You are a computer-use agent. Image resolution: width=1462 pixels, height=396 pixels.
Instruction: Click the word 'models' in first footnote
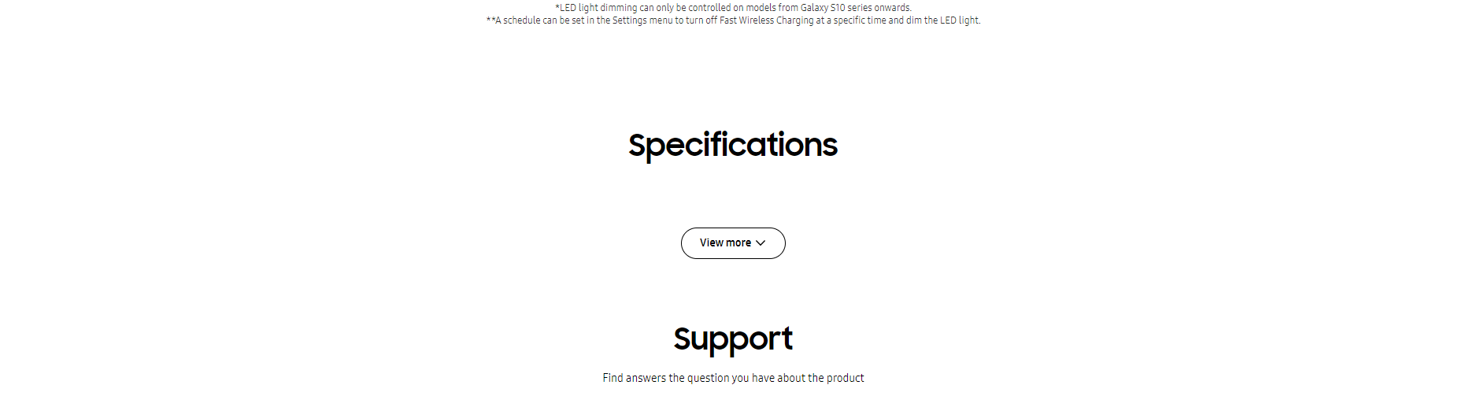pyautogui.click(x=761, y=8)
